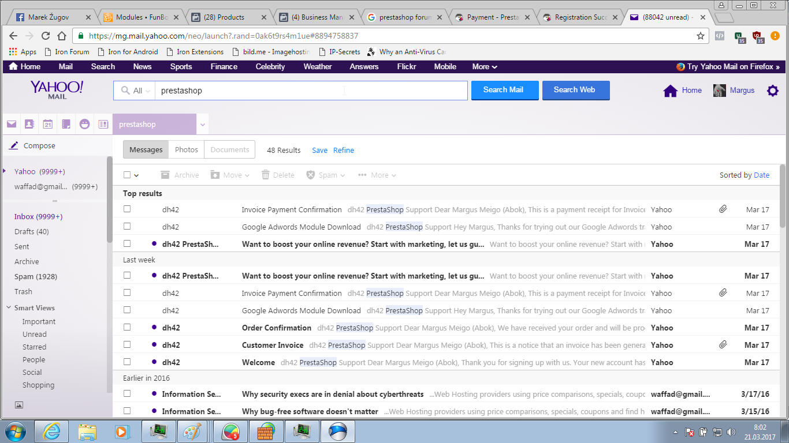Bookmark the page with the star icon
Screen dimensions: 789x443
pos(701,36)
